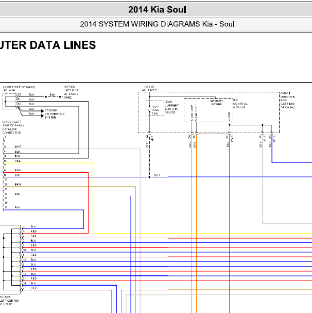Click the "BLU" label beside the splice dot
This screenshot has height=313, width=312.
click(x=157, y=175)
